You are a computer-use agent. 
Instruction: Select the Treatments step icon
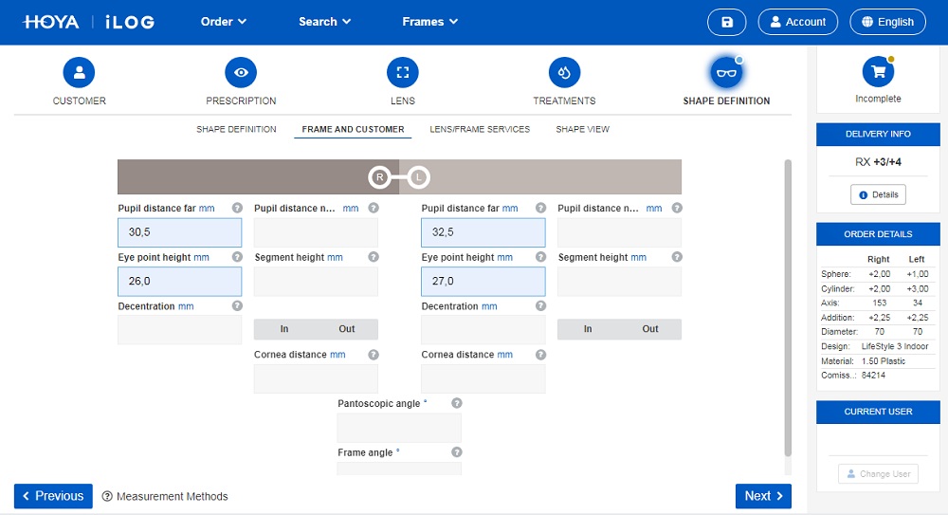click(564, 72)
